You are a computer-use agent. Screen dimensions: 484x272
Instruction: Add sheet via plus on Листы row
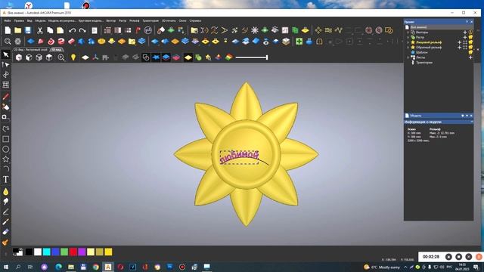pyautogui.click(x=470, y=57)
